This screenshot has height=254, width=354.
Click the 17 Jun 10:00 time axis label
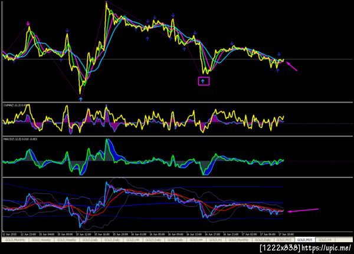(x=286, y=235)
